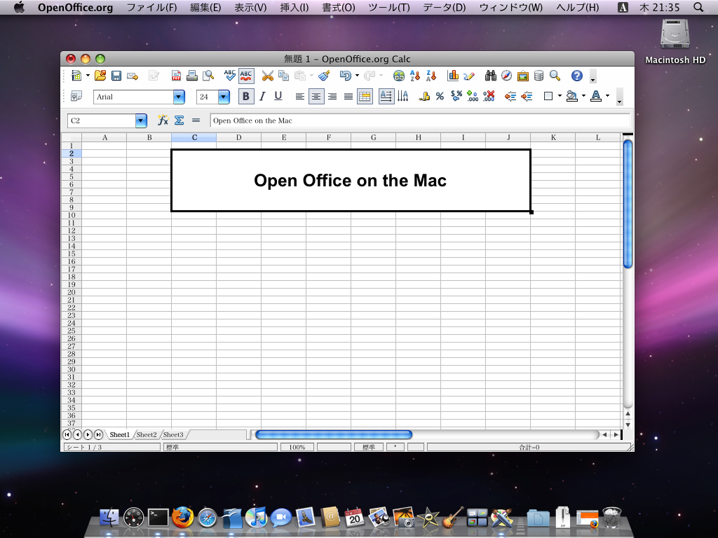Open the データ(D) menu
Screen dimensions: 718x538
point(444,7)
